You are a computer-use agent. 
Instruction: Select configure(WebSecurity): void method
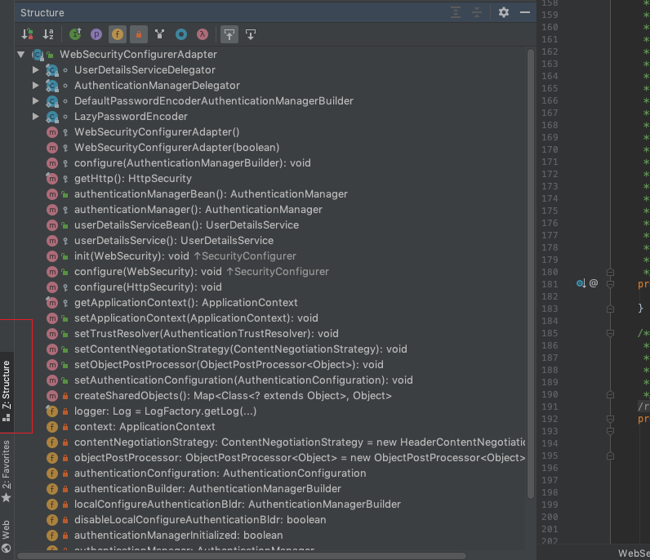tap(148, 272)
